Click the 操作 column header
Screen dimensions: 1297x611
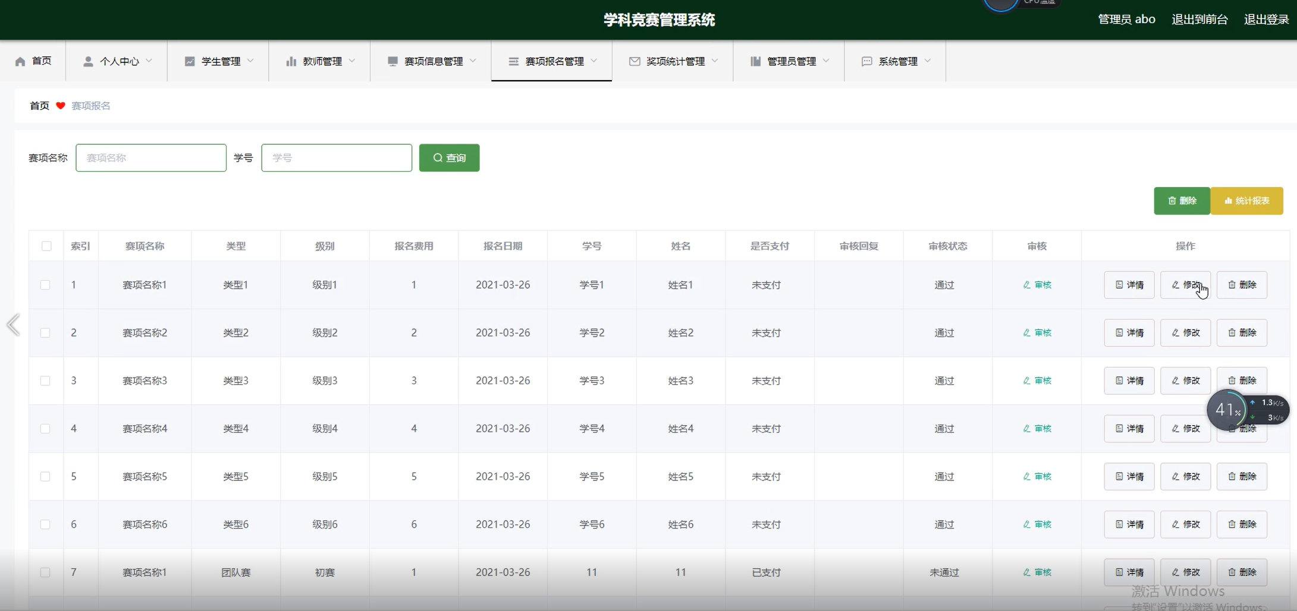[1185, 246]
